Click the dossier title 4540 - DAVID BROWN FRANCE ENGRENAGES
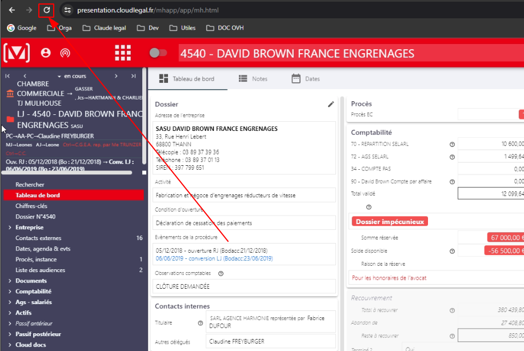This screenshot has height=351, width=524. point(297,54)
